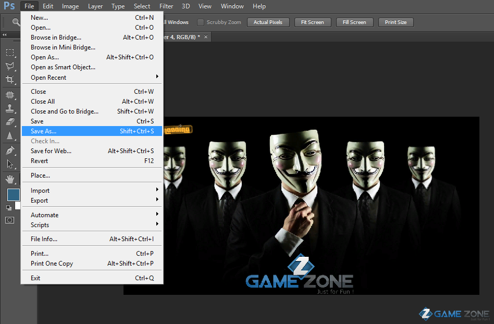Open the white background color swatch
Image resolution: width=494 pixels, height=324 pixels.
click(x=18, y=206)
